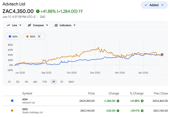This screenshot has width=170, height=117.
Task: Click orange circle swatch in SDO table row
Action: point(12,110)
